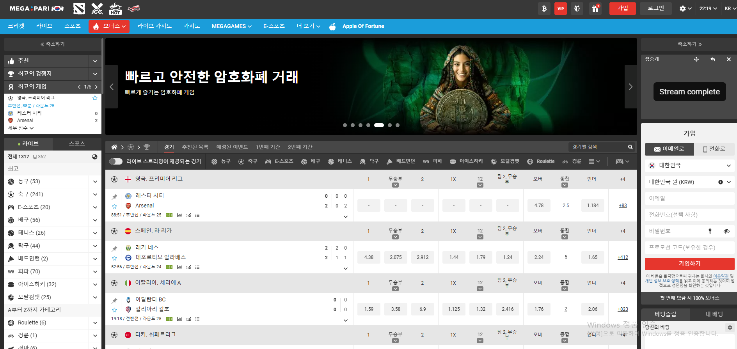The height and width of the screenshot is (349, 737).
Task: Favorite the 아탈란타 BC match star
Action: (x=114, y=310)
